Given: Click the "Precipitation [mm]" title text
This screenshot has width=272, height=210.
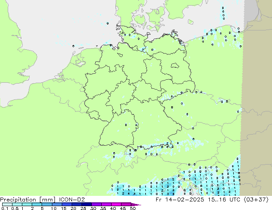Looking at the screenshot, I should [28, 200].
